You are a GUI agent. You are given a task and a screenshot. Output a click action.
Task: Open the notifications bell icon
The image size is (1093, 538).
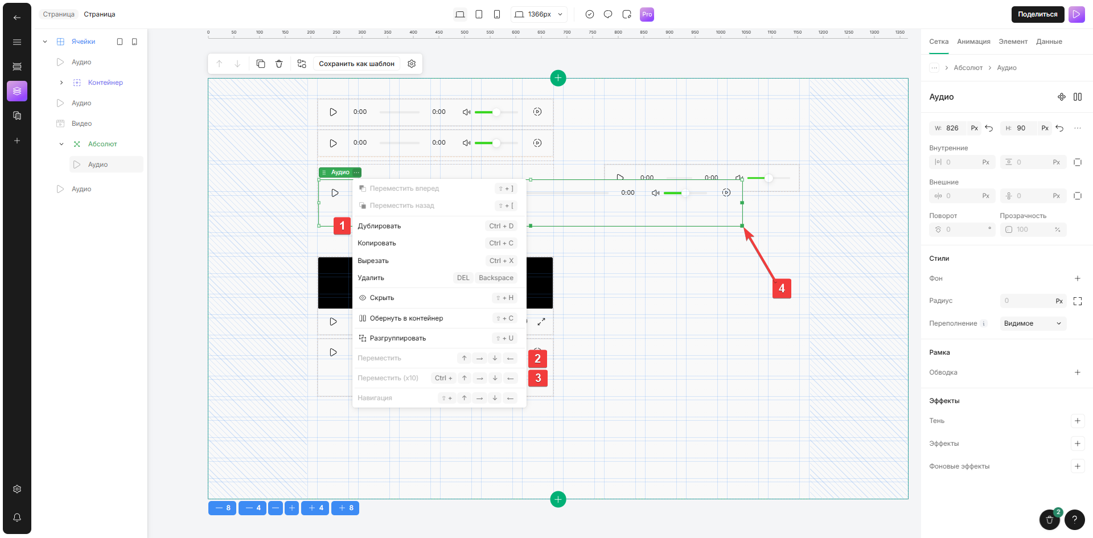[17, 518]
